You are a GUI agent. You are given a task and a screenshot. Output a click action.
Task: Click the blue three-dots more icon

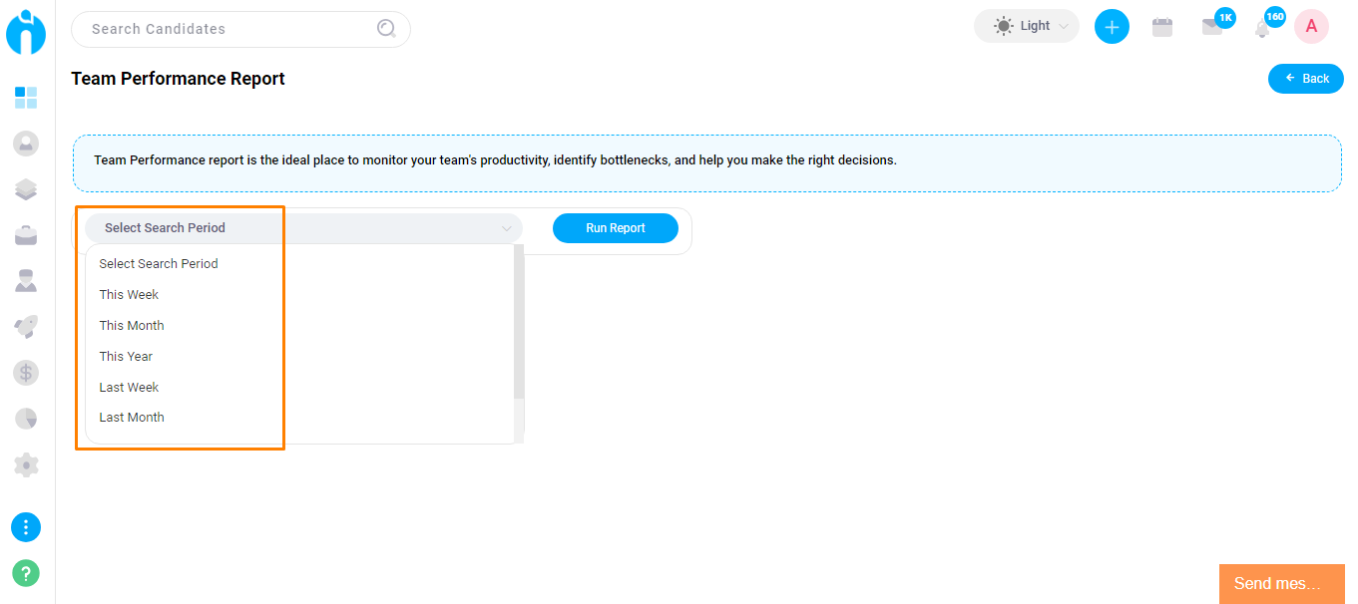(x=26, y=527)
